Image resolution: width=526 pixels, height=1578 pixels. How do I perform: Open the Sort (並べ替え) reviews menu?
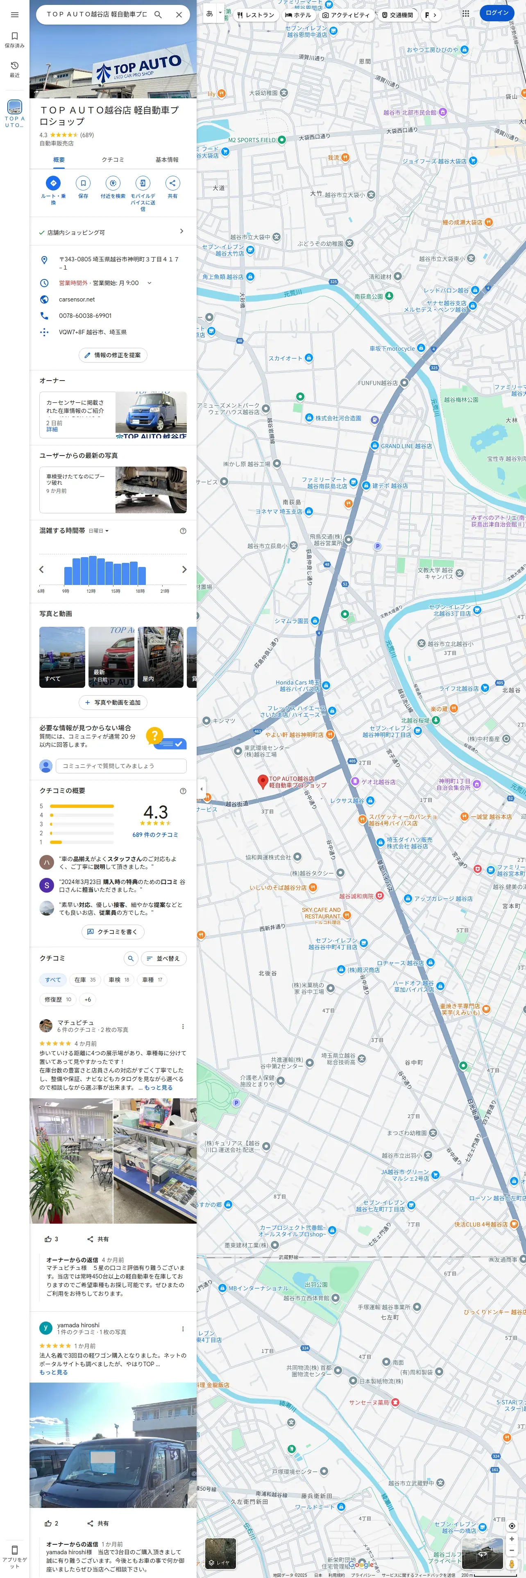[163, 959]
